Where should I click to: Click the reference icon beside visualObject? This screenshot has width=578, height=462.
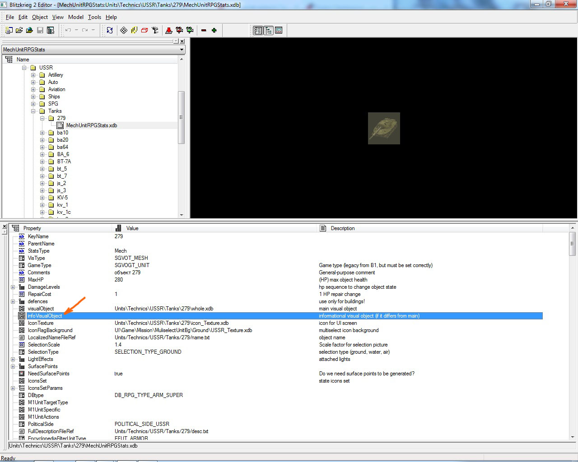click(x=22, y=309)
